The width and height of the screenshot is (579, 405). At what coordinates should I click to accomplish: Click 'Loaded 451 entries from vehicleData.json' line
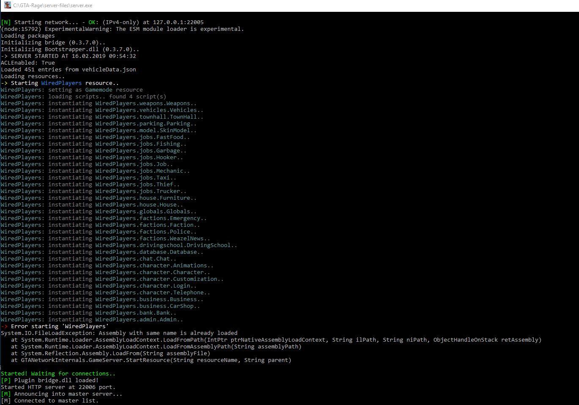click(68, 70)
